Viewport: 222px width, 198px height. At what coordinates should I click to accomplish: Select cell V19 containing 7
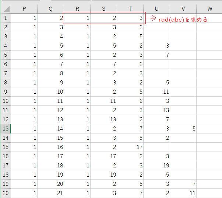pyautogui.click(x=183, y=184)
